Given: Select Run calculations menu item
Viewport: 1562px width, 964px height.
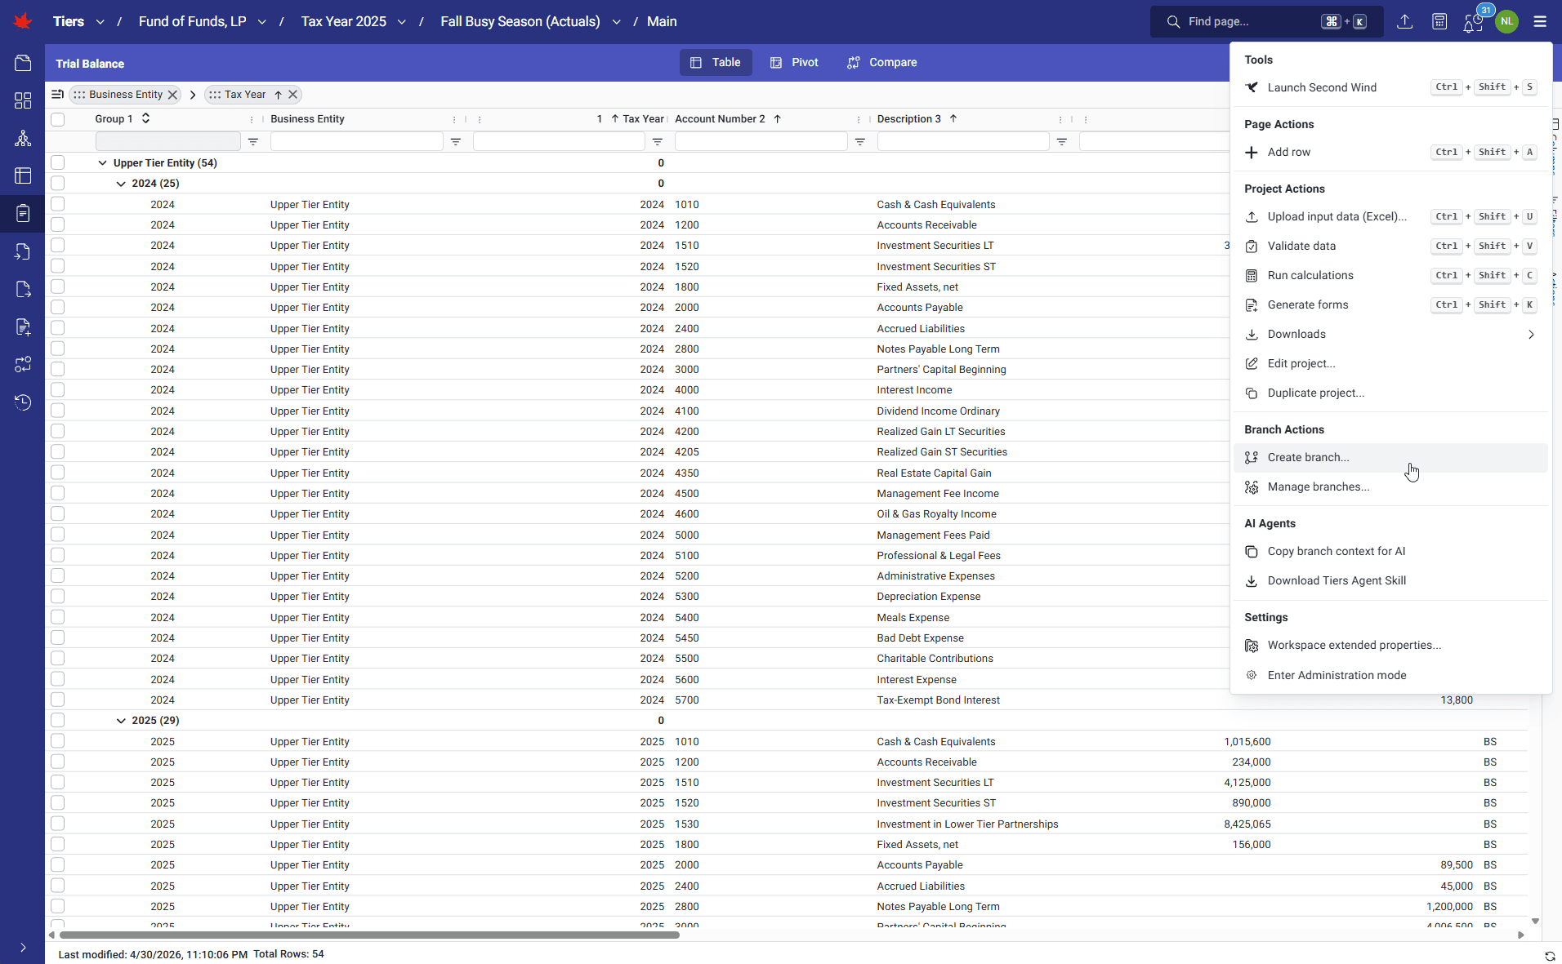Looking at the screenshot, I should click(1390, 275).
